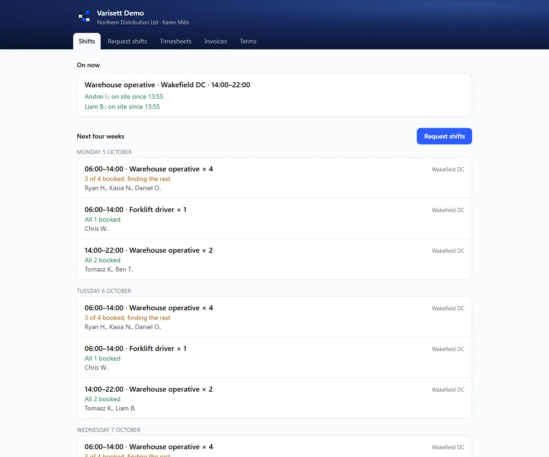Click the blue Request shifts button
The height and width of the screenshot is (457, 549).
(x=444, y=136)
